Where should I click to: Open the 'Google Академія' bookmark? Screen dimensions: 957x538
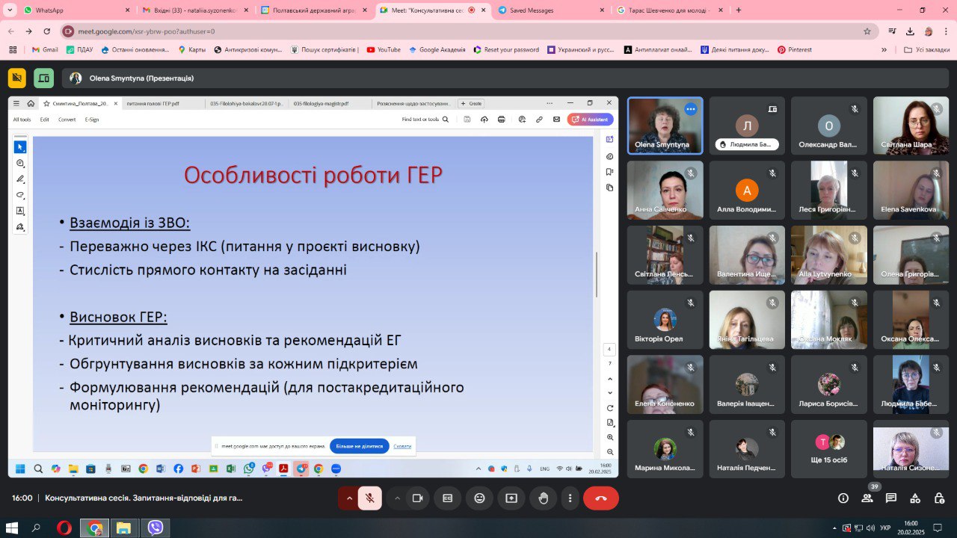click(437, 50)
